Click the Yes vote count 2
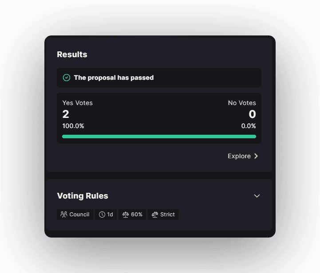 pyautogui.click(x=66, y=114)
